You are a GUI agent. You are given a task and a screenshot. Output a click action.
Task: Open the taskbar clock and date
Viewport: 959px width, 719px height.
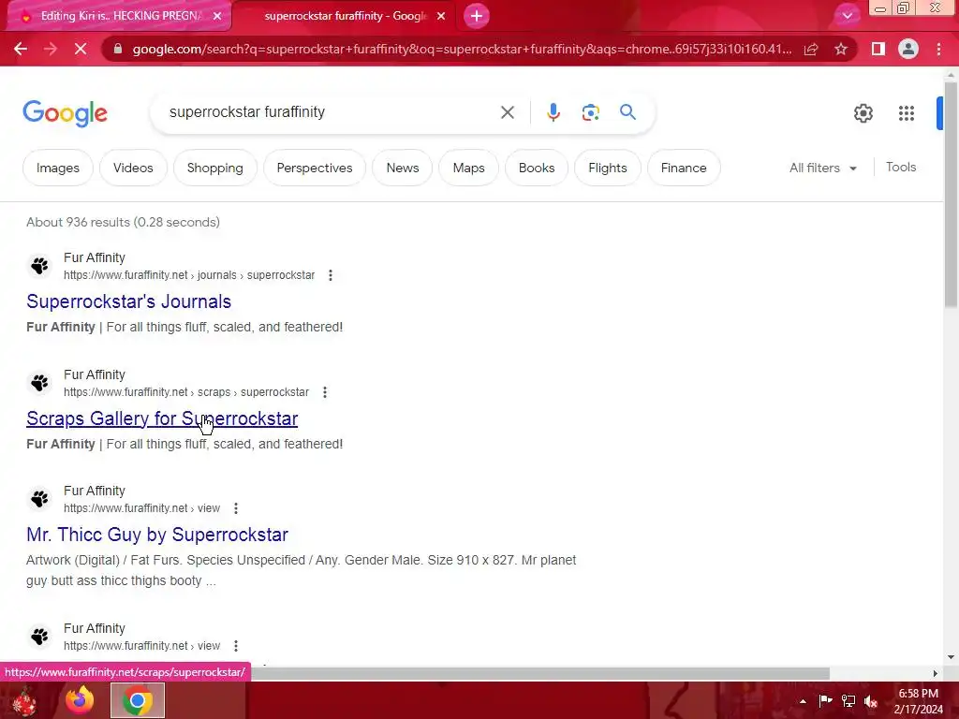(x=918, y=701)
